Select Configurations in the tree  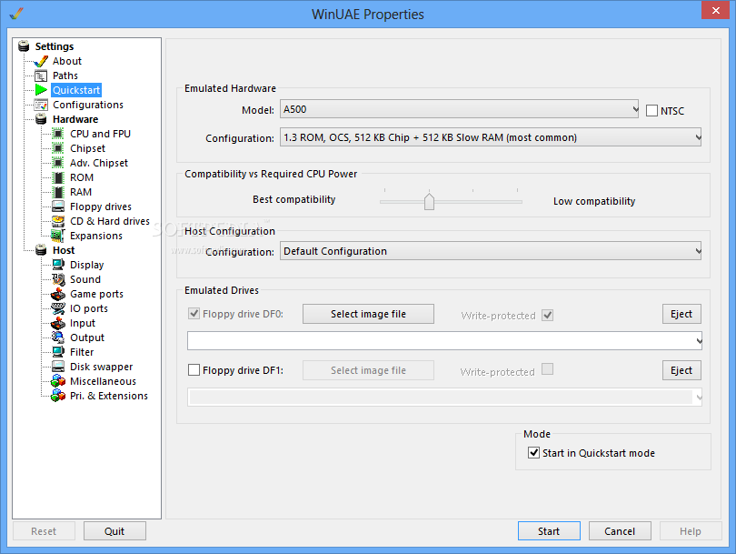(x=88, y=105)
